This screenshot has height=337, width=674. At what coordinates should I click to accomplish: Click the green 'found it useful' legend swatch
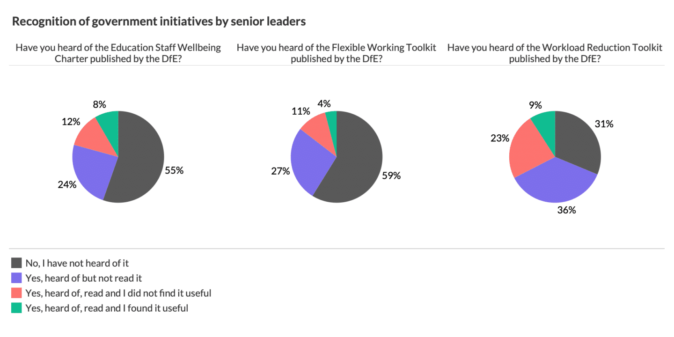(x=16, y=308)
